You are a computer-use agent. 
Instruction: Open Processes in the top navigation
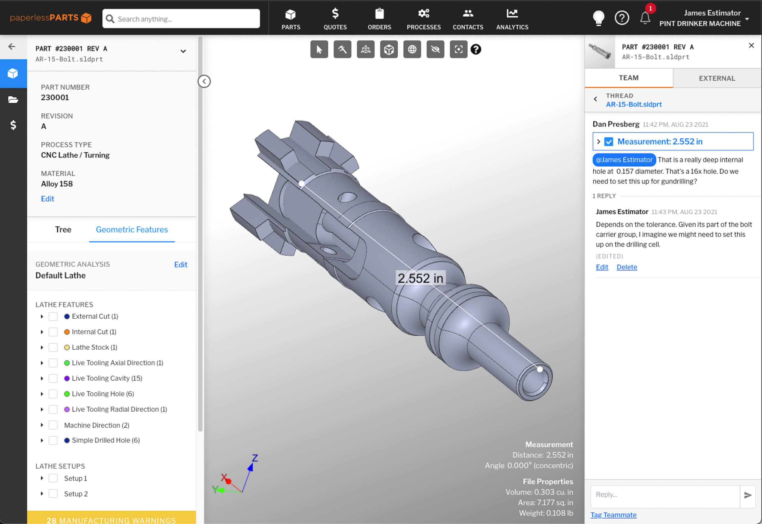point(424,19)
